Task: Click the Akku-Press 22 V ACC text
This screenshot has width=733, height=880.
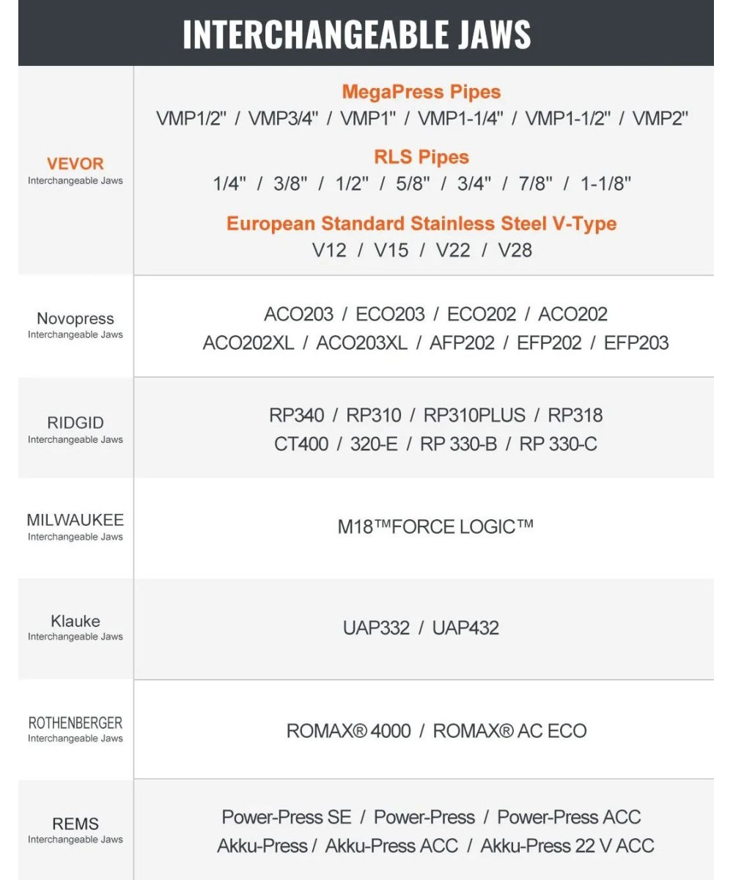Action: point(567,846)
